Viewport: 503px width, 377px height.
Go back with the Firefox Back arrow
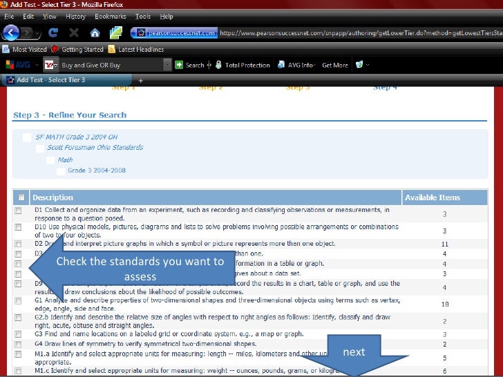10,32
